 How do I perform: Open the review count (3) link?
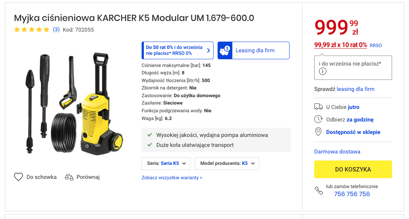point(56,29)
